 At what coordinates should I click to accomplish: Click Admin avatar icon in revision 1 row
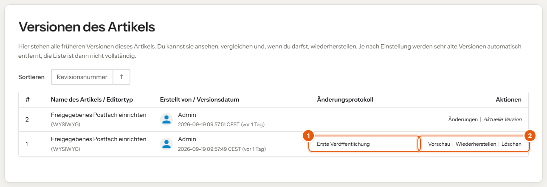click(x=166, y=144)
